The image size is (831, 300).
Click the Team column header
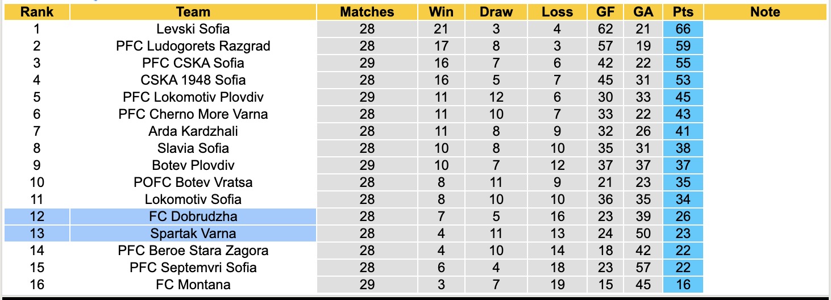click(x=193, y=12)
